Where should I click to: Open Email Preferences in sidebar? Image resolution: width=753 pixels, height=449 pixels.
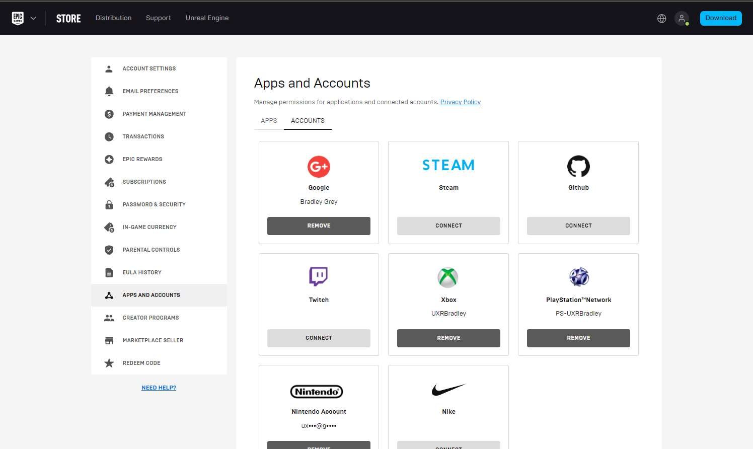(x=159, y=91)
